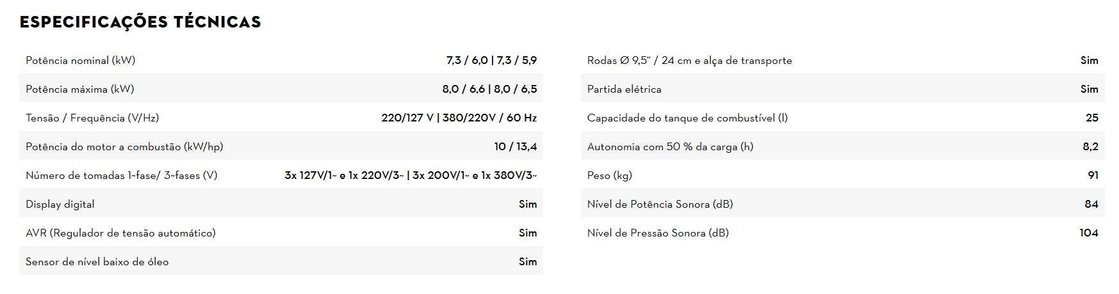Click the Nível de Potência Sonora label
1119x294 pixels.
click(660, 205)
